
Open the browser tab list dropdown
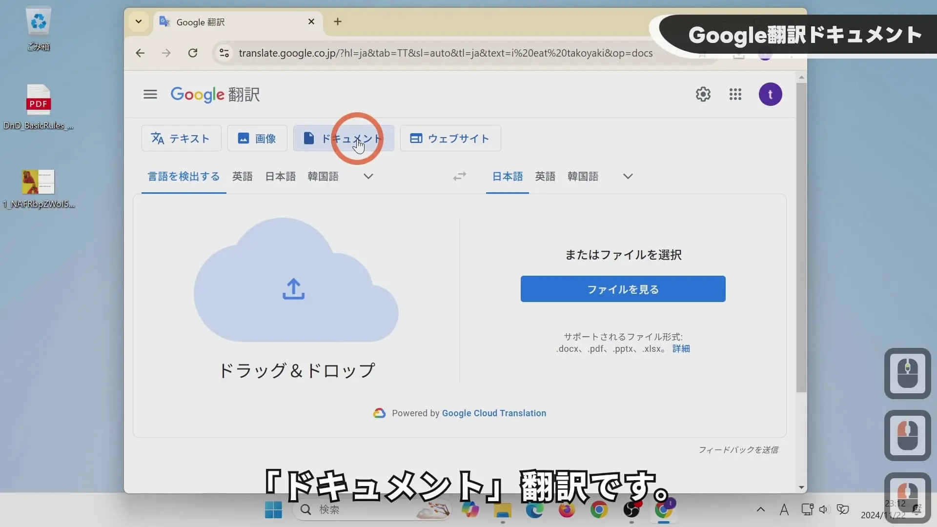pos(139,21)
